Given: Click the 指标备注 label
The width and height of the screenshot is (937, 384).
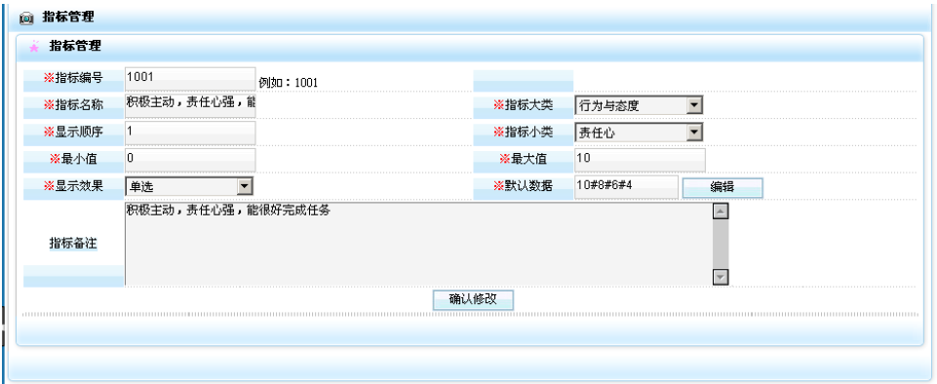Looking at the screenshot, I should coord(73,245).
